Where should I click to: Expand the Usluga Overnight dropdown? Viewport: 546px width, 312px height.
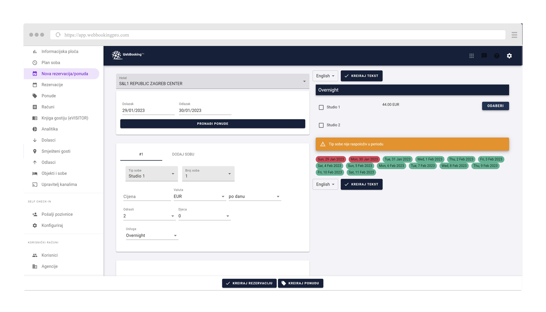pos(152,236)
